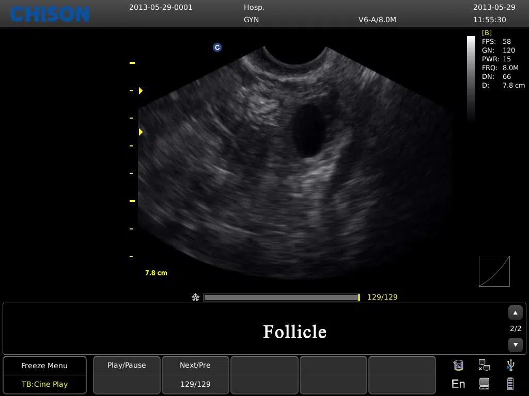The width and height of the screenshot is (529, 396).
Task: Click the cine loop progress slider
Action: pos(282,298)
